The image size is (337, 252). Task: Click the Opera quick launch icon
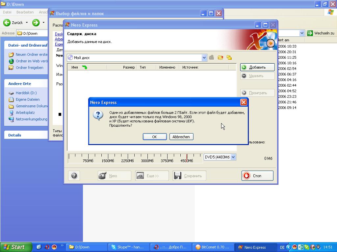(x=47, y=247)
